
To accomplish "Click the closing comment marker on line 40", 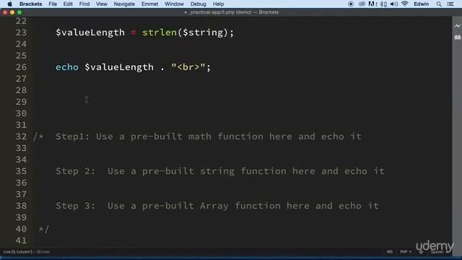I will [44, 229].
